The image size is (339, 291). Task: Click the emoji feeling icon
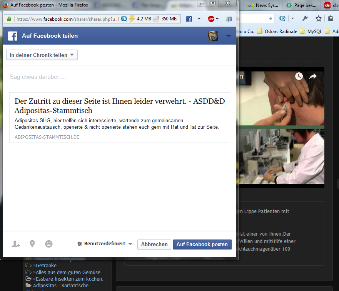point(48,244)
